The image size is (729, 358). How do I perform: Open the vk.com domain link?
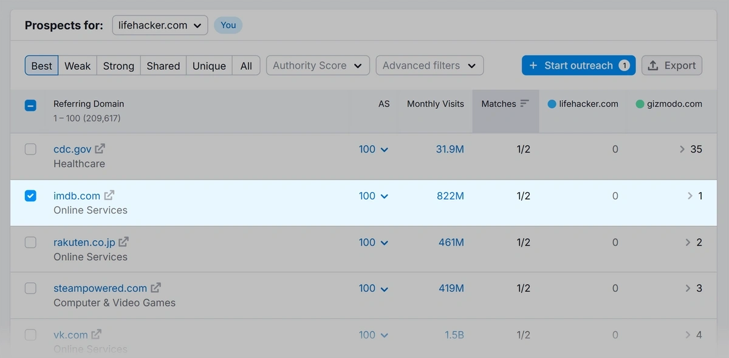(70, 335)
